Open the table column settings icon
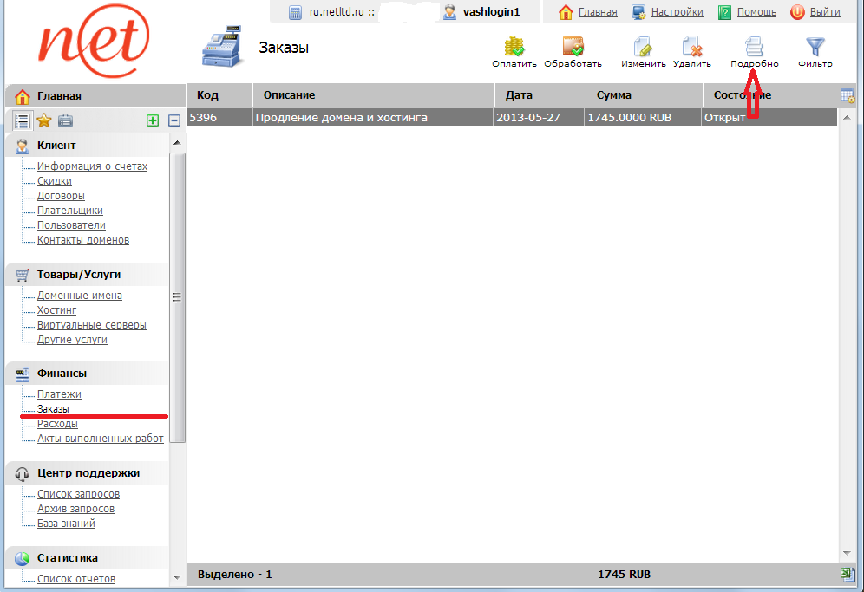This screenshot has width=864, height=592. coord(848,95)
